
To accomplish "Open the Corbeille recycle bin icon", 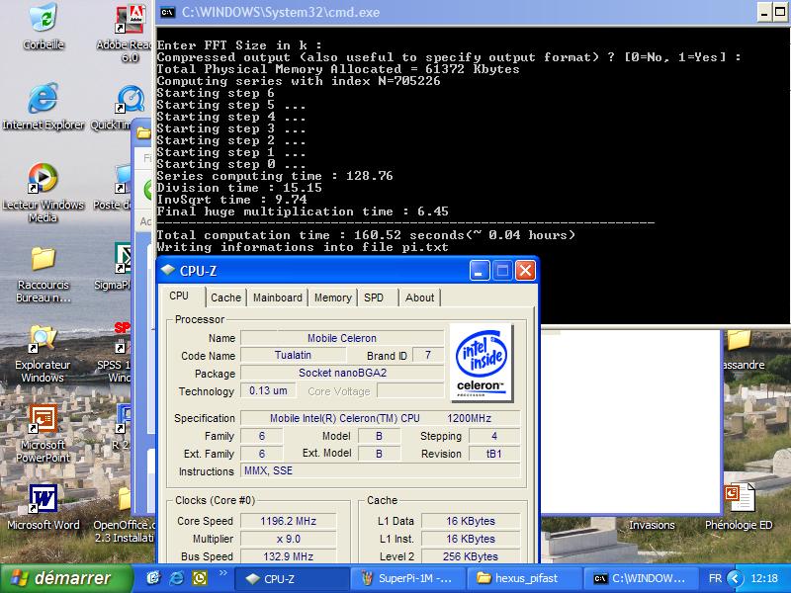I will tap(44, 18).
